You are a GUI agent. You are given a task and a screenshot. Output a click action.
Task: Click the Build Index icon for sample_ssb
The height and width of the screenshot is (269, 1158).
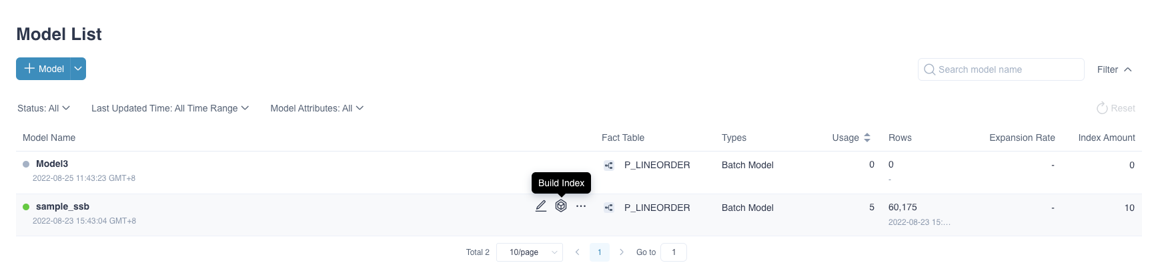(561, 206)
